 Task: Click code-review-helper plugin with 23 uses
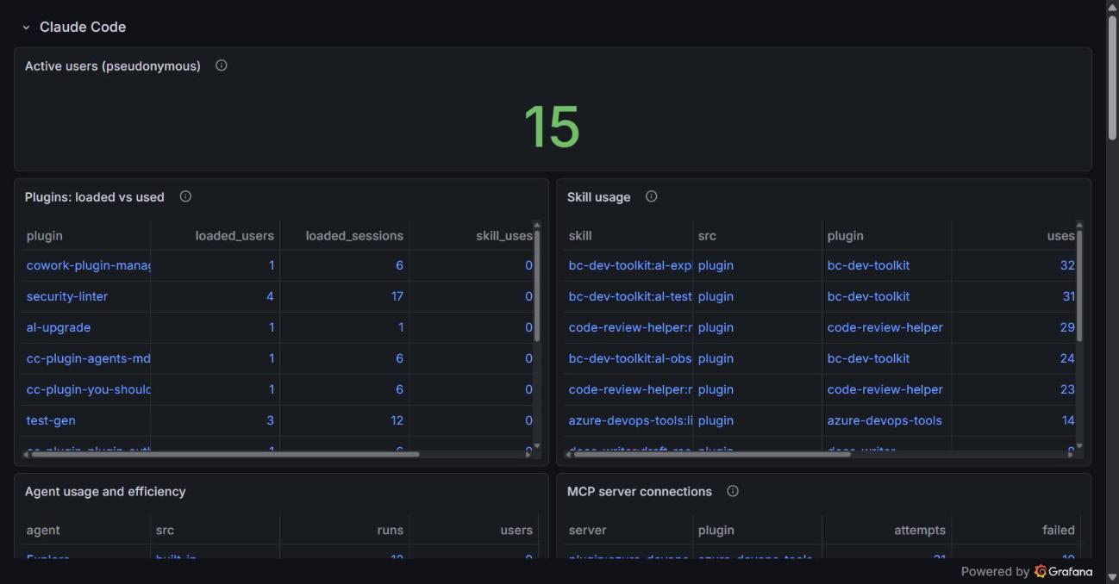[885, 389]
